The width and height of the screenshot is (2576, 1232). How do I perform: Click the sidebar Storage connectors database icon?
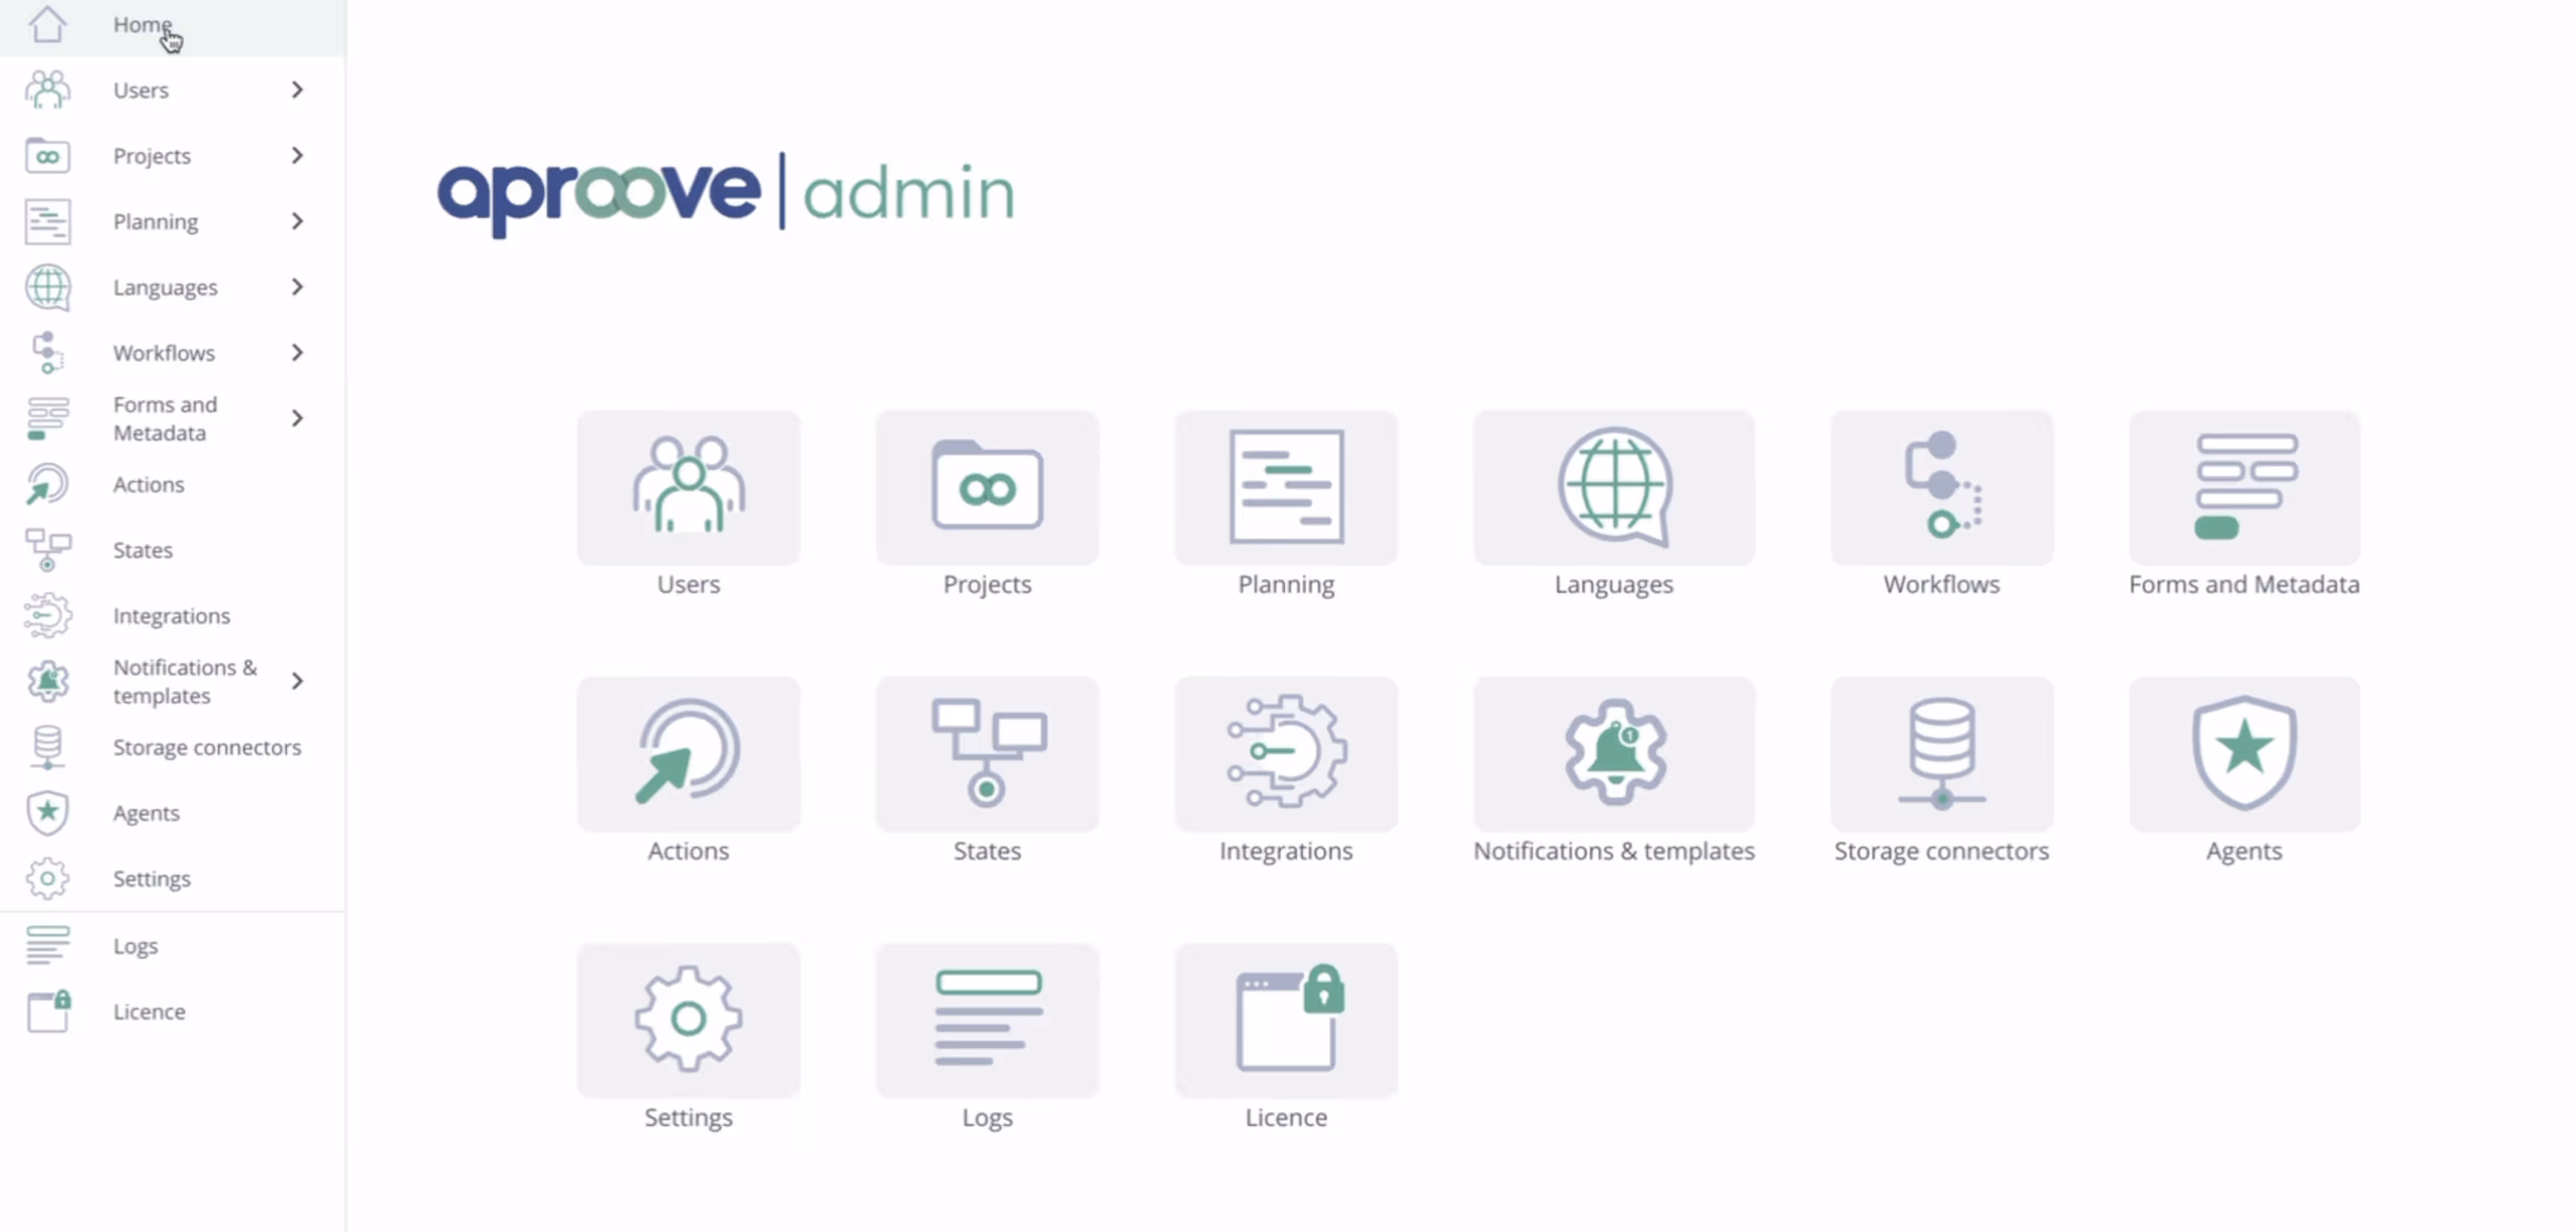coord(47,747)
